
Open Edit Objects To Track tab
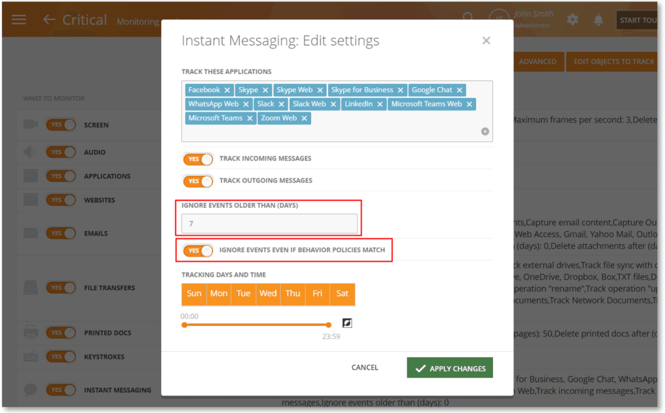pyautogui.click(x=613, y=62)
